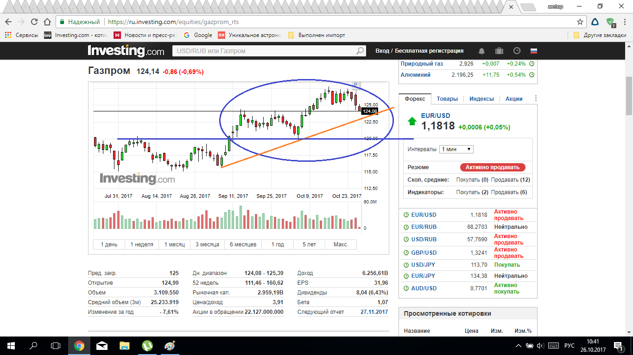
Task: Open the Выполнен импорт bookmarks folder
Action: (316, 35)
